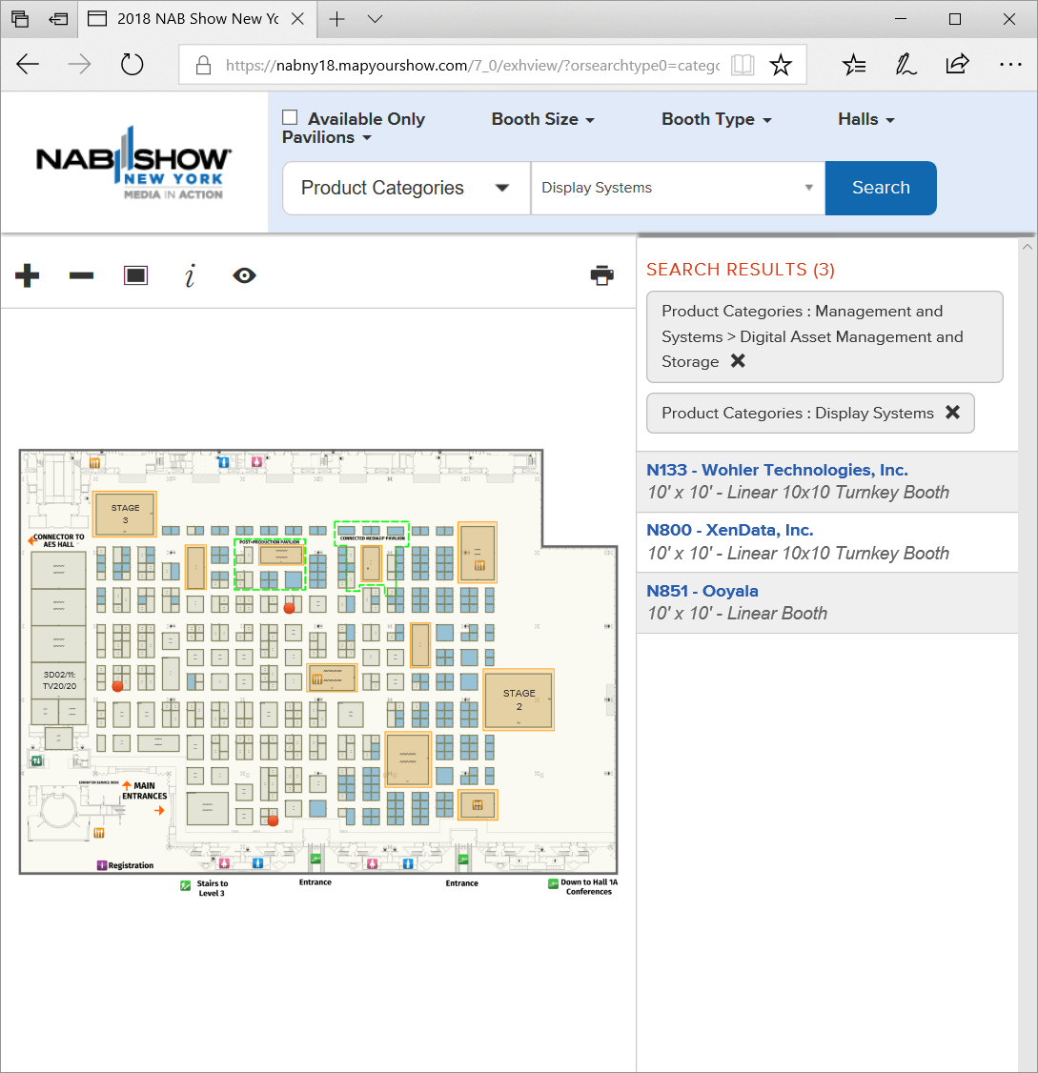Open the Product Categories search type dropdown
Screen dimensions: 1038x1073
pyautogui.click(x=407, y=188)
